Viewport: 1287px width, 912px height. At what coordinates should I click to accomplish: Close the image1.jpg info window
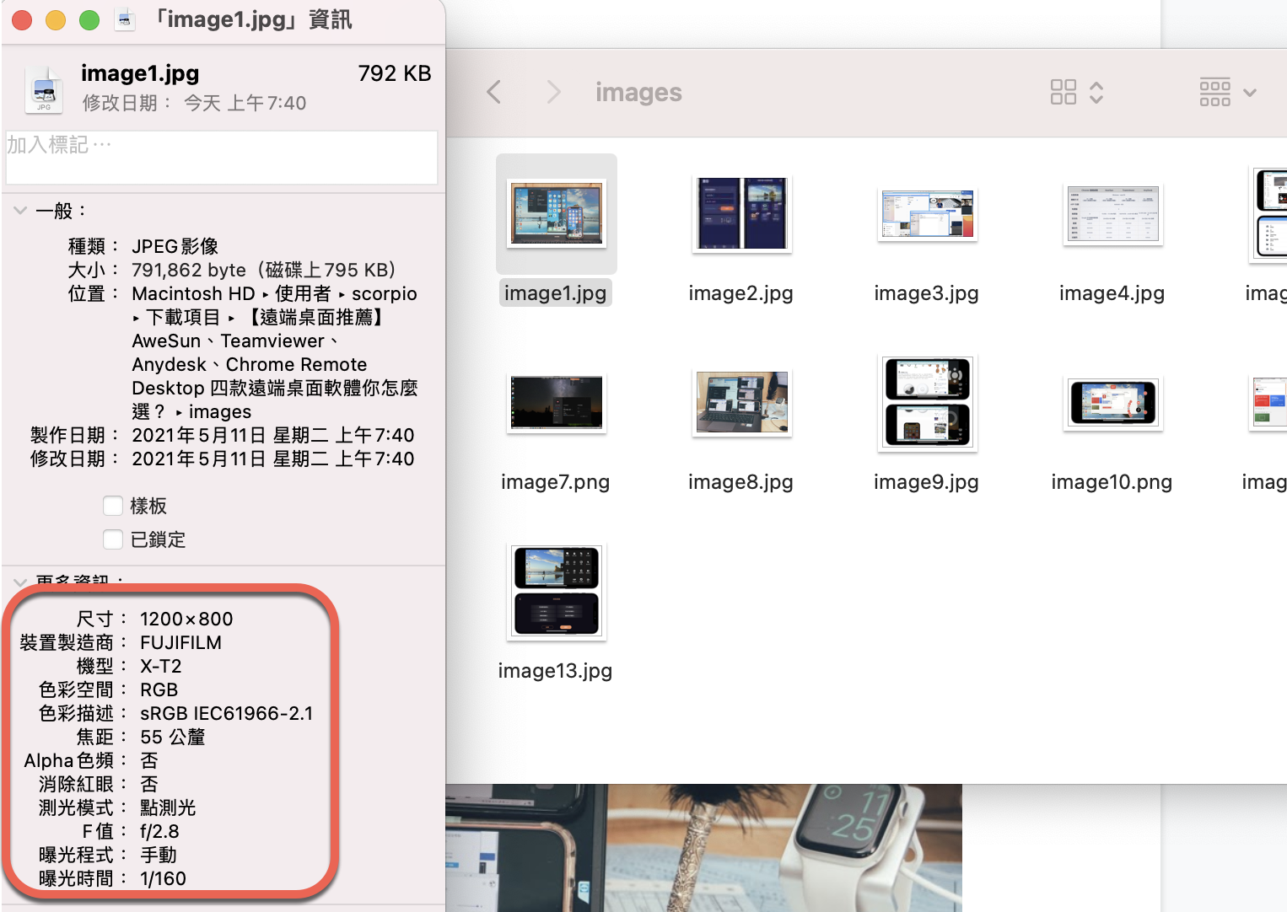point(22,19)
